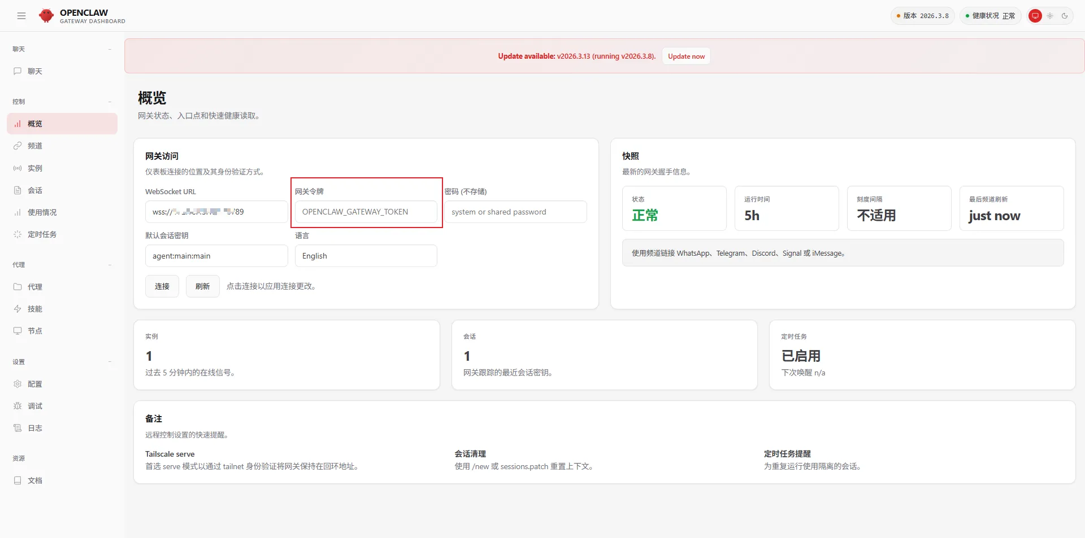
Task: Open the 调试 debug bug icon
Action: click(18, 406)
